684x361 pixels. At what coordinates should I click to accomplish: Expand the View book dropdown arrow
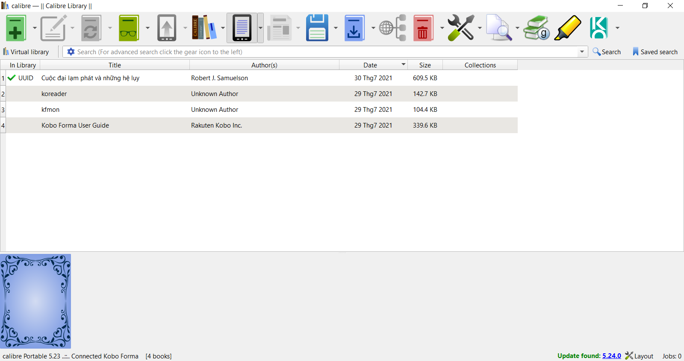click(147, 28)
